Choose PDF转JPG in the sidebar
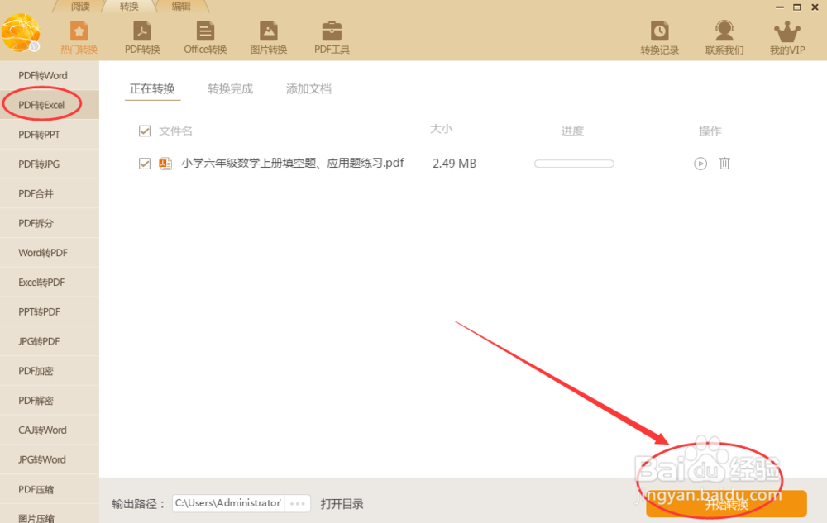This screenshot has width=827, height=523. coord(50,164)
